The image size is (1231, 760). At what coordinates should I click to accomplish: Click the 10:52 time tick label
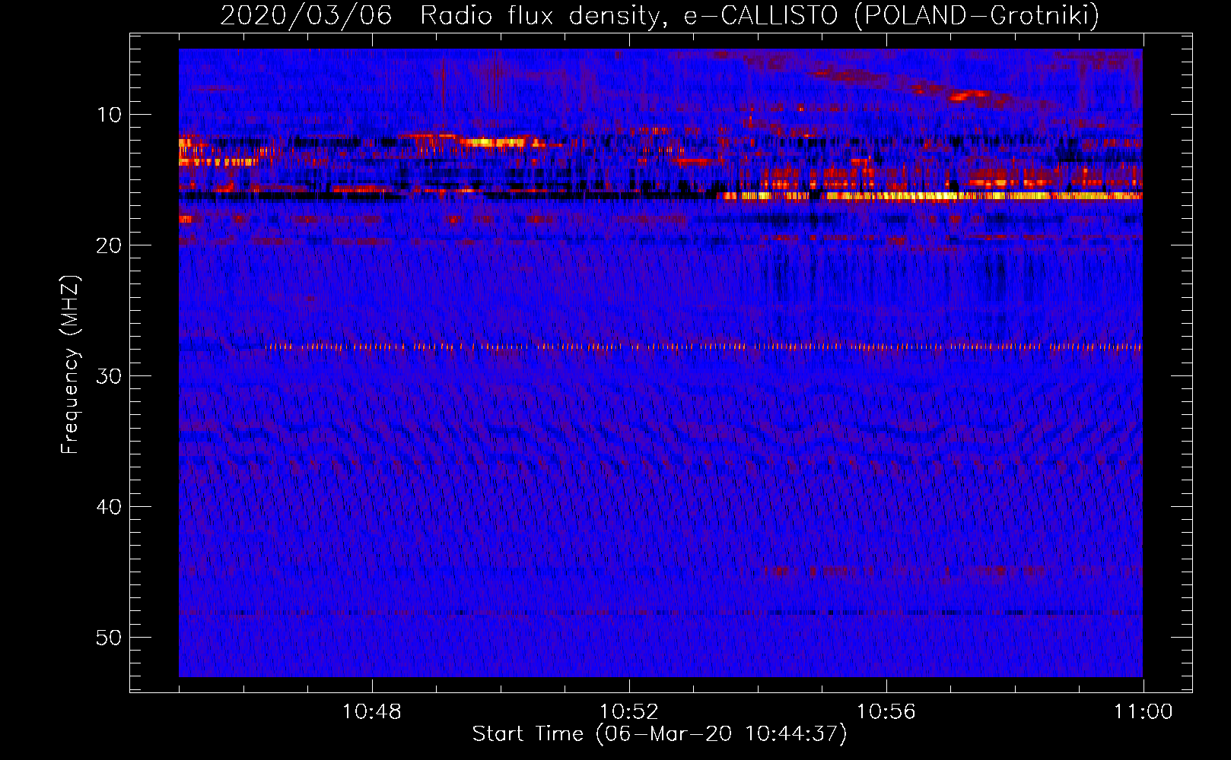click(x=628, y=712)
